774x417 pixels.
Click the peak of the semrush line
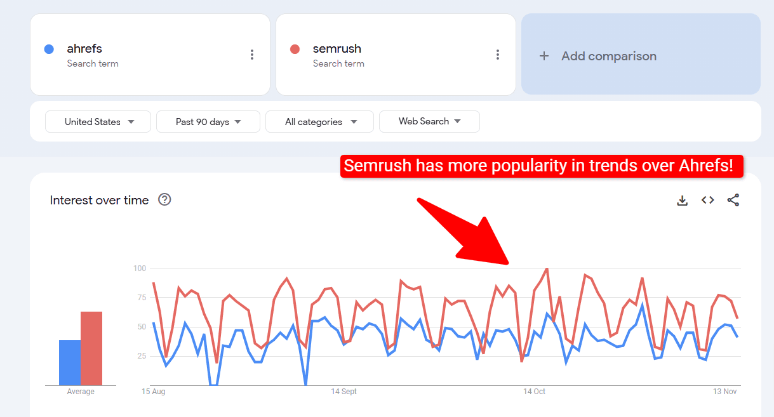click(547, 270)
